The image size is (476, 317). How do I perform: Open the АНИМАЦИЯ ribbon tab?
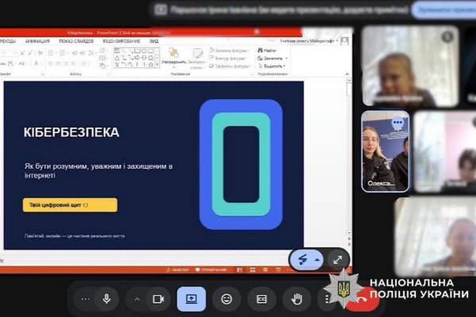point(38,41)
